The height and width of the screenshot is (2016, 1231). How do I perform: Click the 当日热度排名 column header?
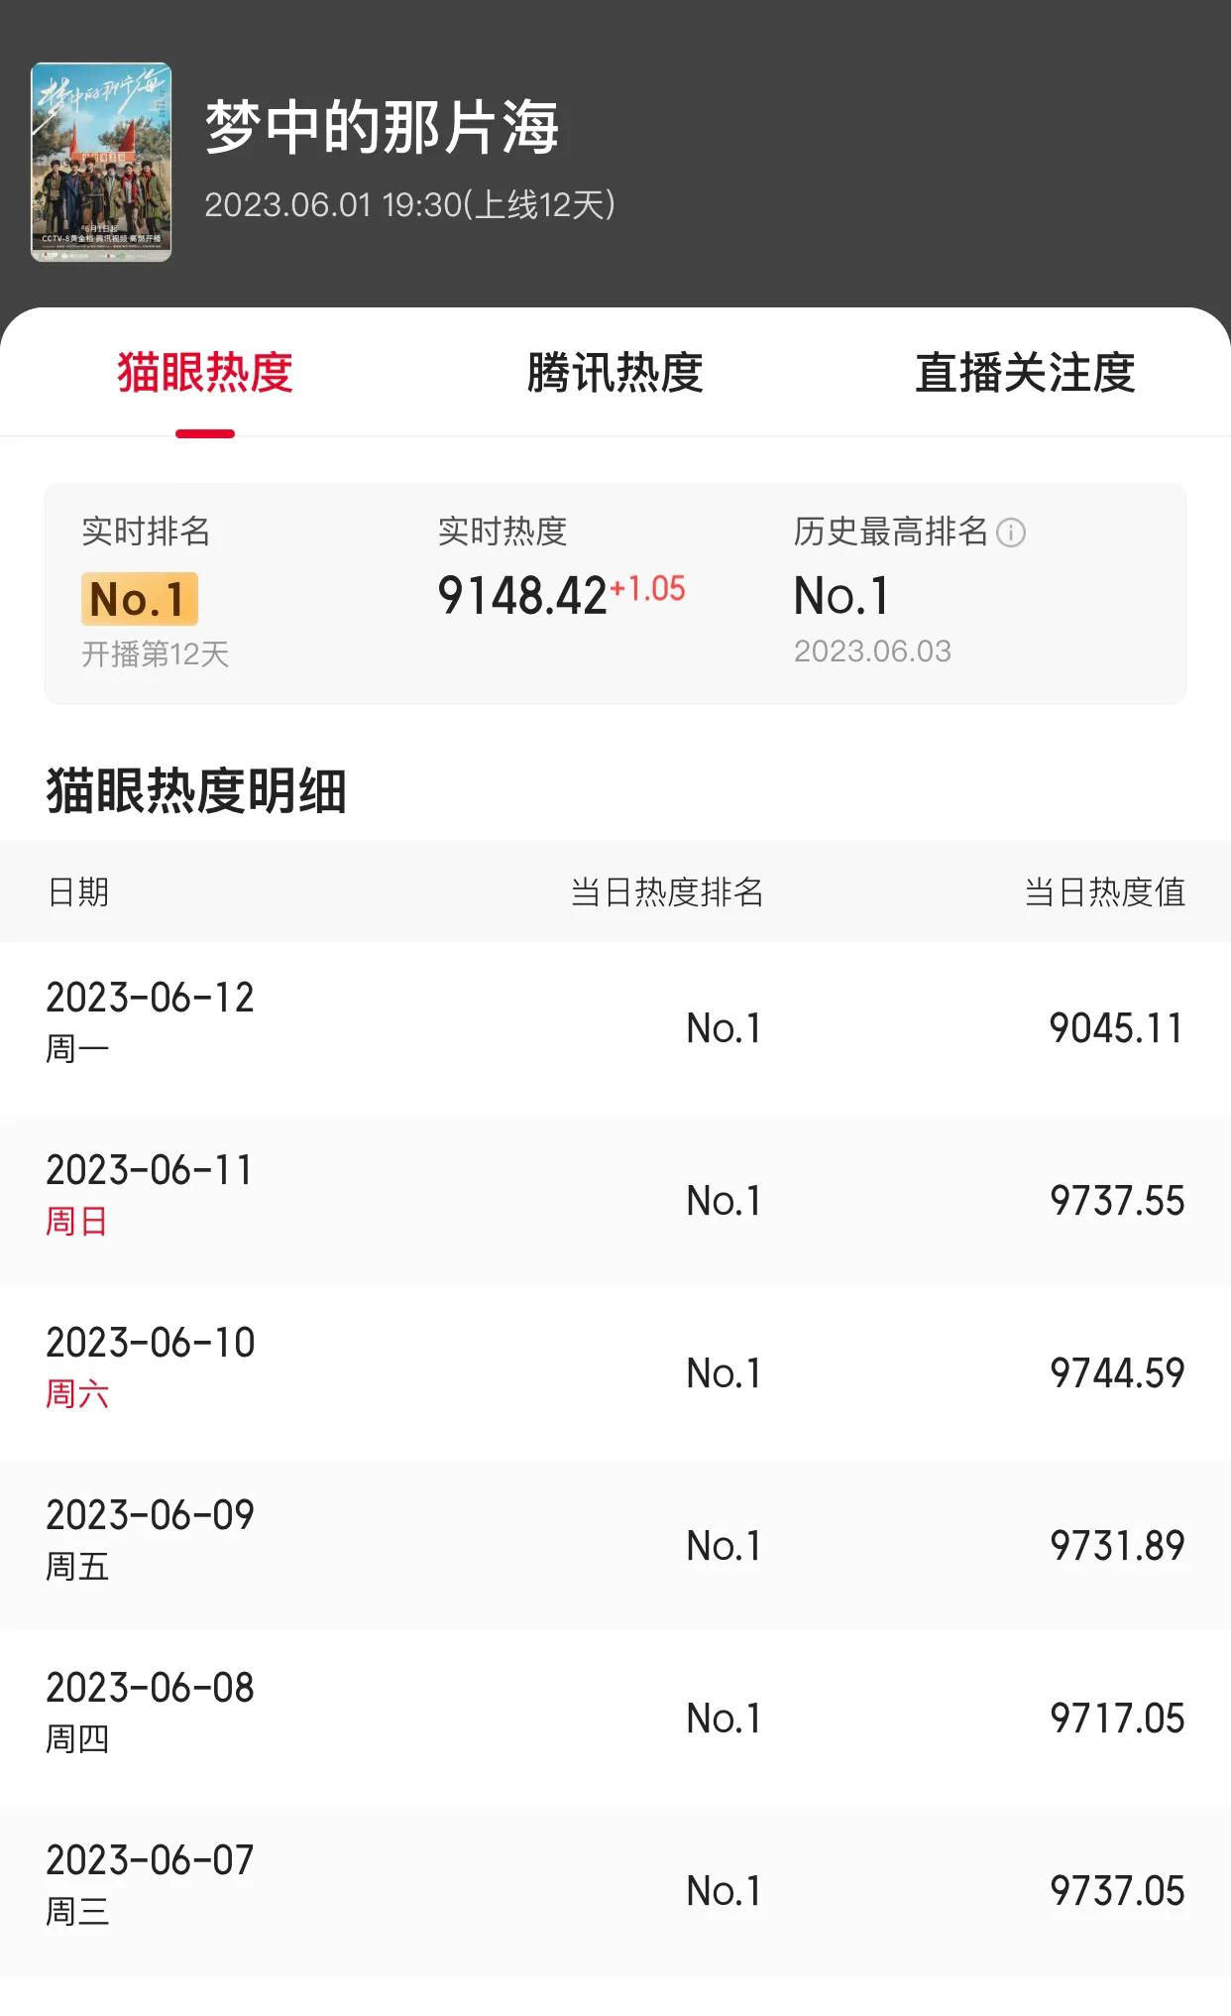[666, 892]
